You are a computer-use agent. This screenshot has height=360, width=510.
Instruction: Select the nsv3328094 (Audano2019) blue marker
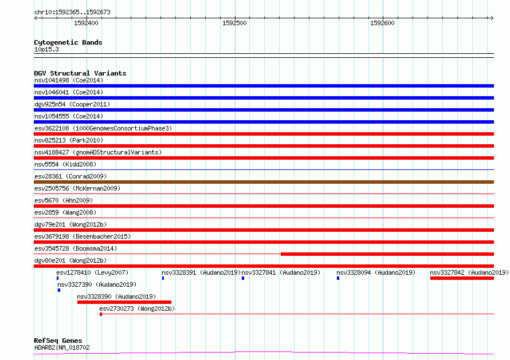point(338,278)
